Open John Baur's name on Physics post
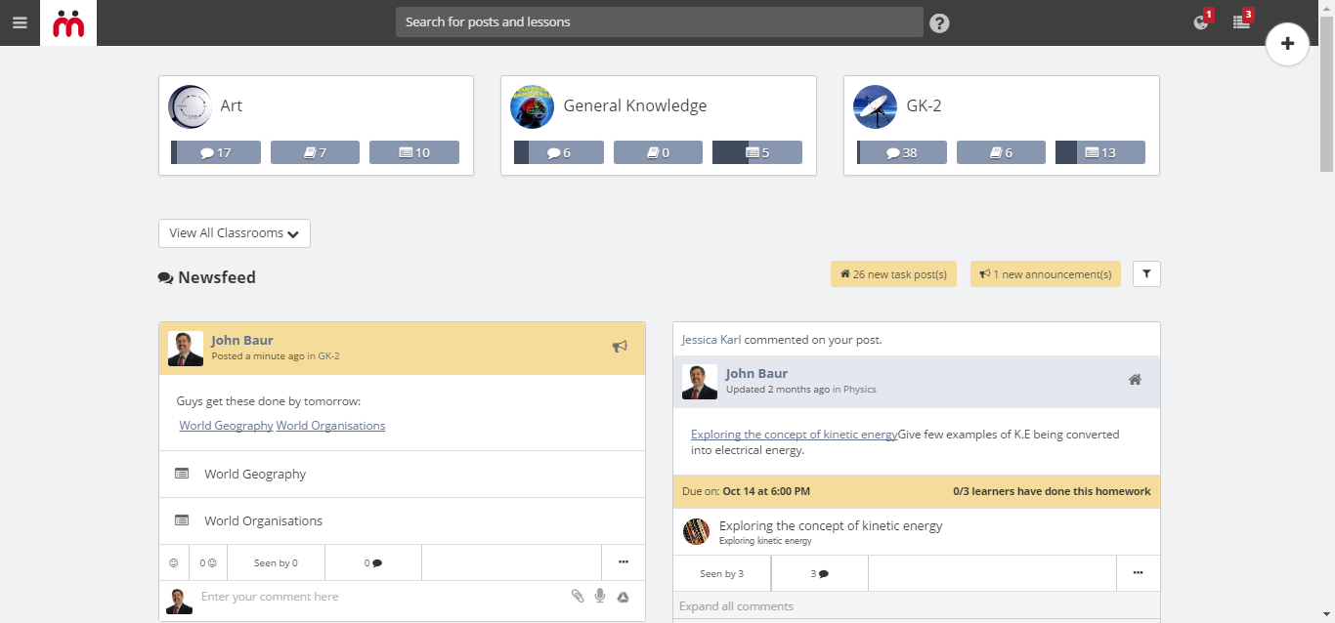This screenshot has height=623, width=1335. tap(756, 373)
